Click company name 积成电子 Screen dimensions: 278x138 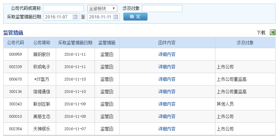point(42,67)
